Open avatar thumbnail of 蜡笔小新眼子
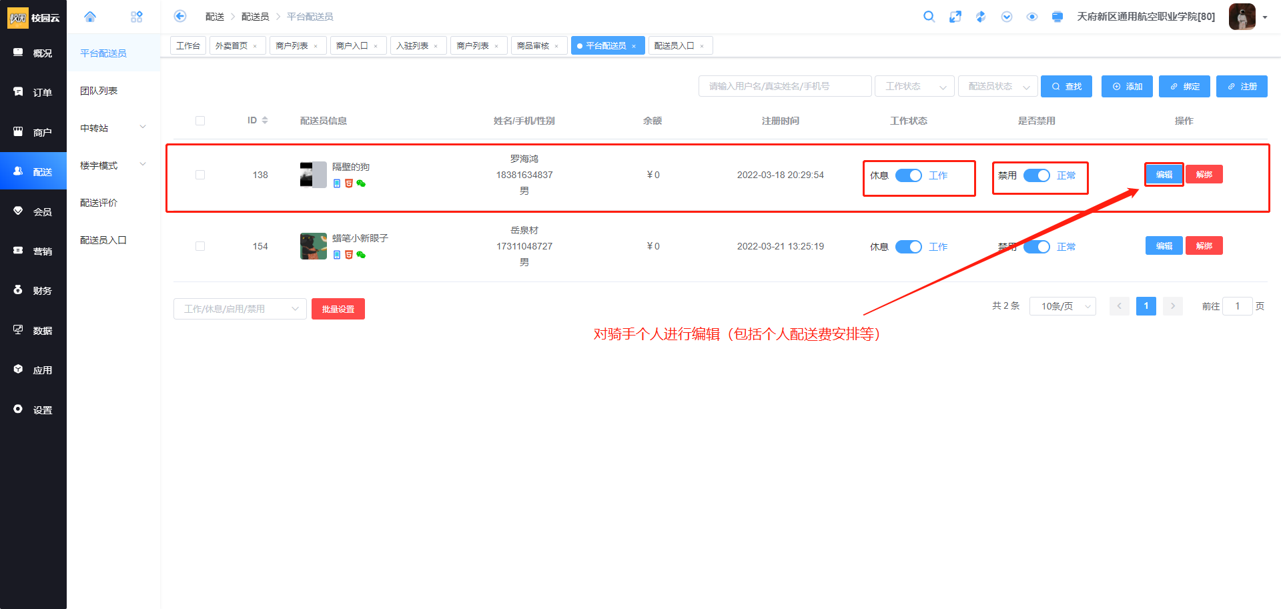Screen dimensions: 1281x609 pyautogui.click(x=314, y=246)
